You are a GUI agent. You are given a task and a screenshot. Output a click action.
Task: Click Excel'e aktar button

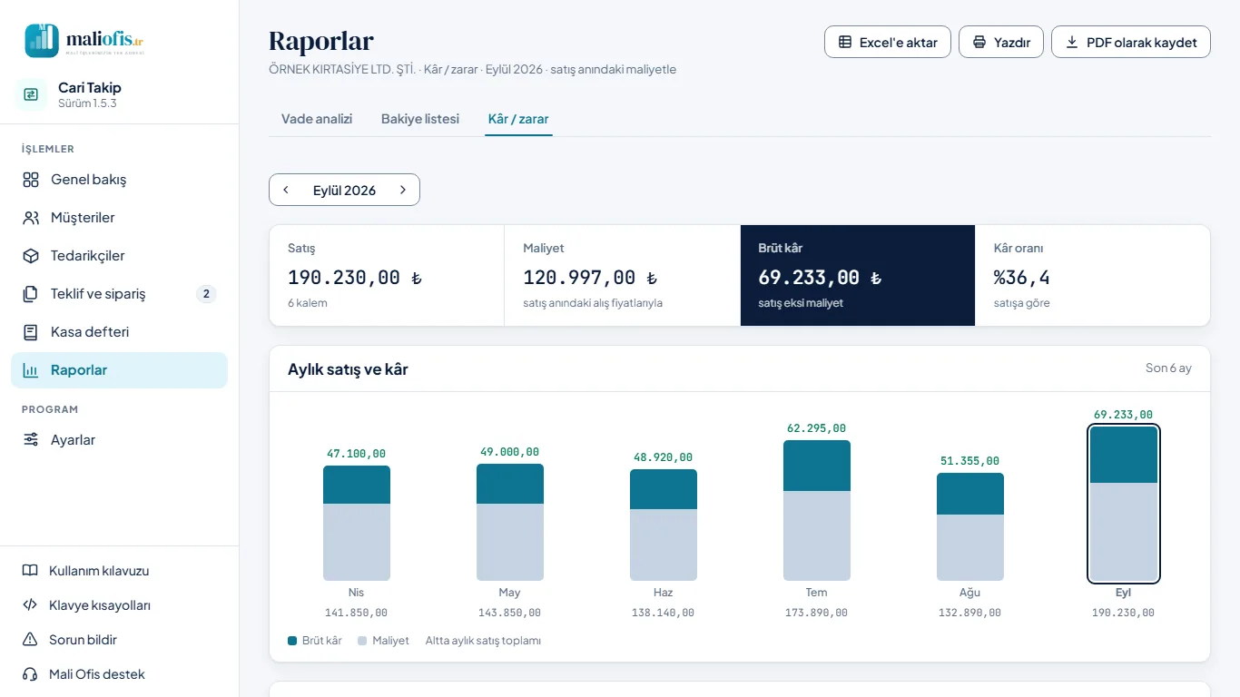point(888,42)
